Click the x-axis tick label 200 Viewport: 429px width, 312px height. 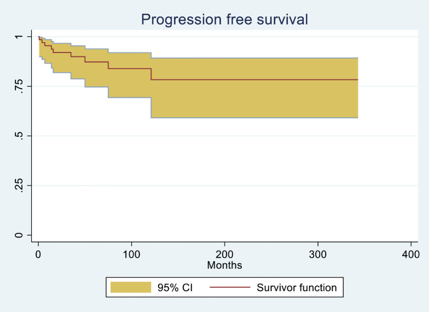(x=224, y=255)
